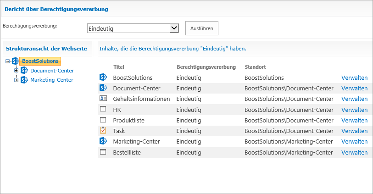Click the SharePoint icon beside BoostSolutions tree root
Viewport: 373px width, 194px height.
click(16, 61)
